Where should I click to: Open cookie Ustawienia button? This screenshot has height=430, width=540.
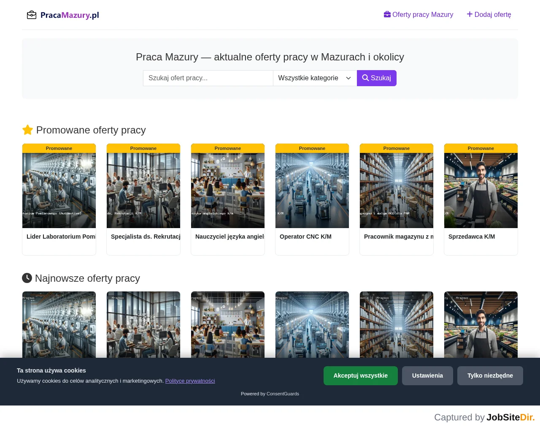click(x=427, y=376)
